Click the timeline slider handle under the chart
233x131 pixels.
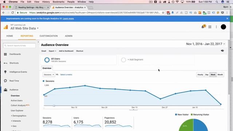tap(54, 106)
